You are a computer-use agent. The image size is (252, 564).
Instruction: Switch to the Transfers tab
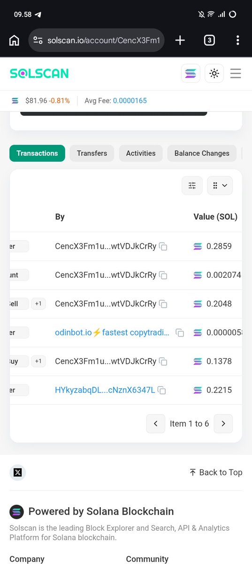pos(92,153)
